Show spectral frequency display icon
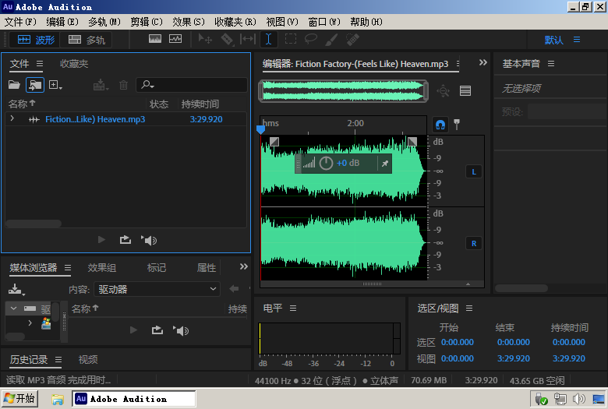 pos(155,39)
